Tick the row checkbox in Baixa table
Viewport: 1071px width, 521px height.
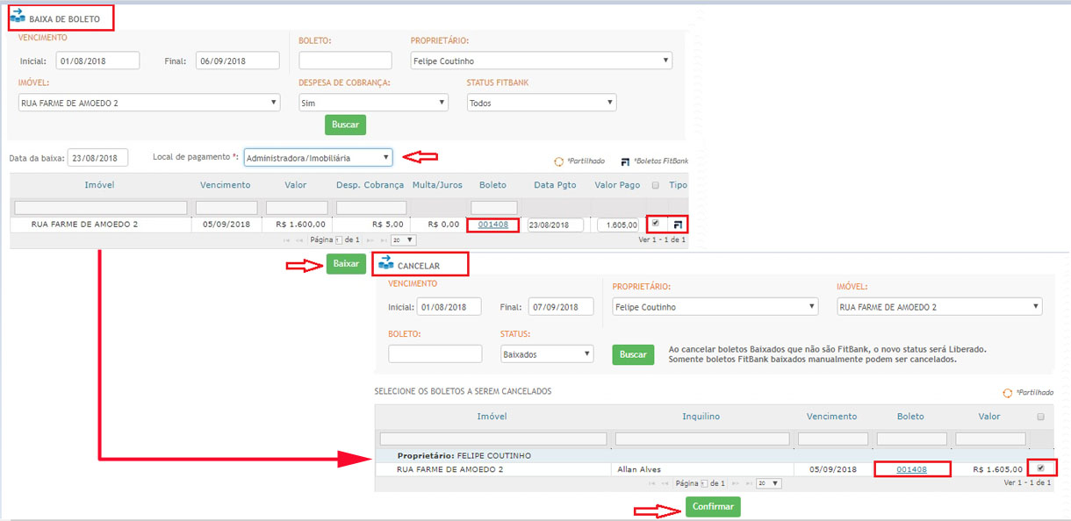[x=656, y=224]
